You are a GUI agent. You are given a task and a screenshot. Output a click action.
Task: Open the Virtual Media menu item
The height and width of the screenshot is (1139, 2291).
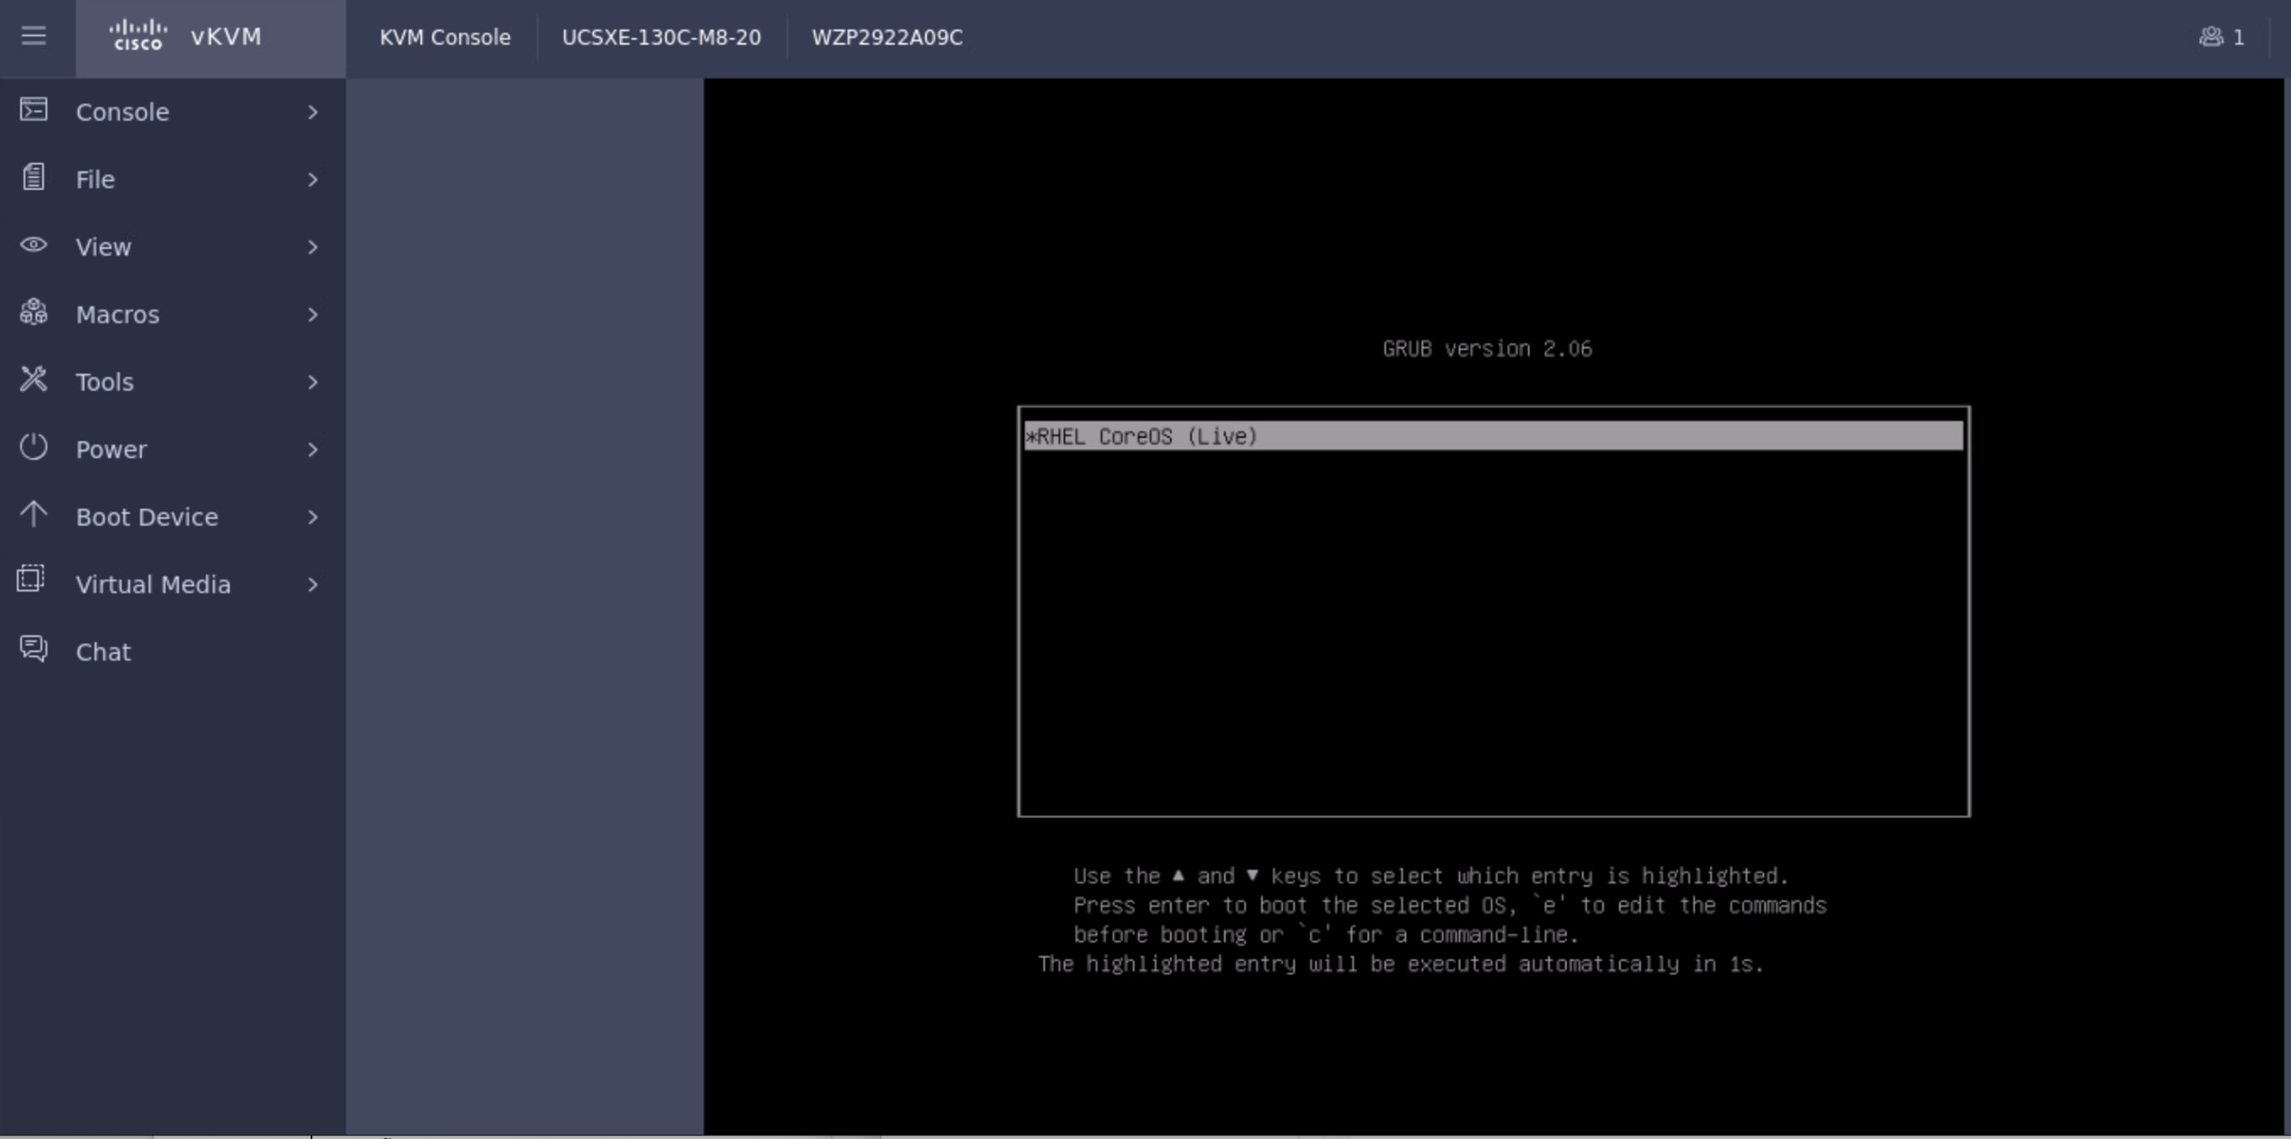coord(172,585)
